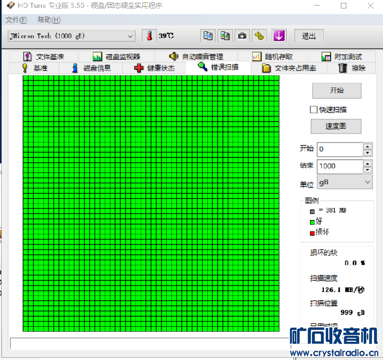Viewport: 383px width, 360px height.
Task: Click the red 损坏 legend swatch
Action: 312,233
